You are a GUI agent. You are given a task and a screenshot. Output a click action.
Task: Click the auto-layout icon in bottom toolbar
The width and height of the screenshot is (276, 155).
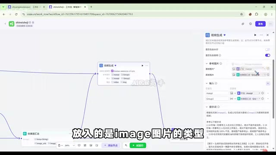pos(85,146)
